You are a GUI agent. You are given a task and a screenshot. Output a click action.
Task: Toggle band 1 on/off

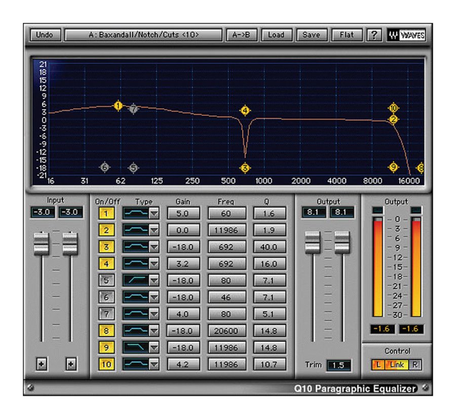tap(106, 214)
